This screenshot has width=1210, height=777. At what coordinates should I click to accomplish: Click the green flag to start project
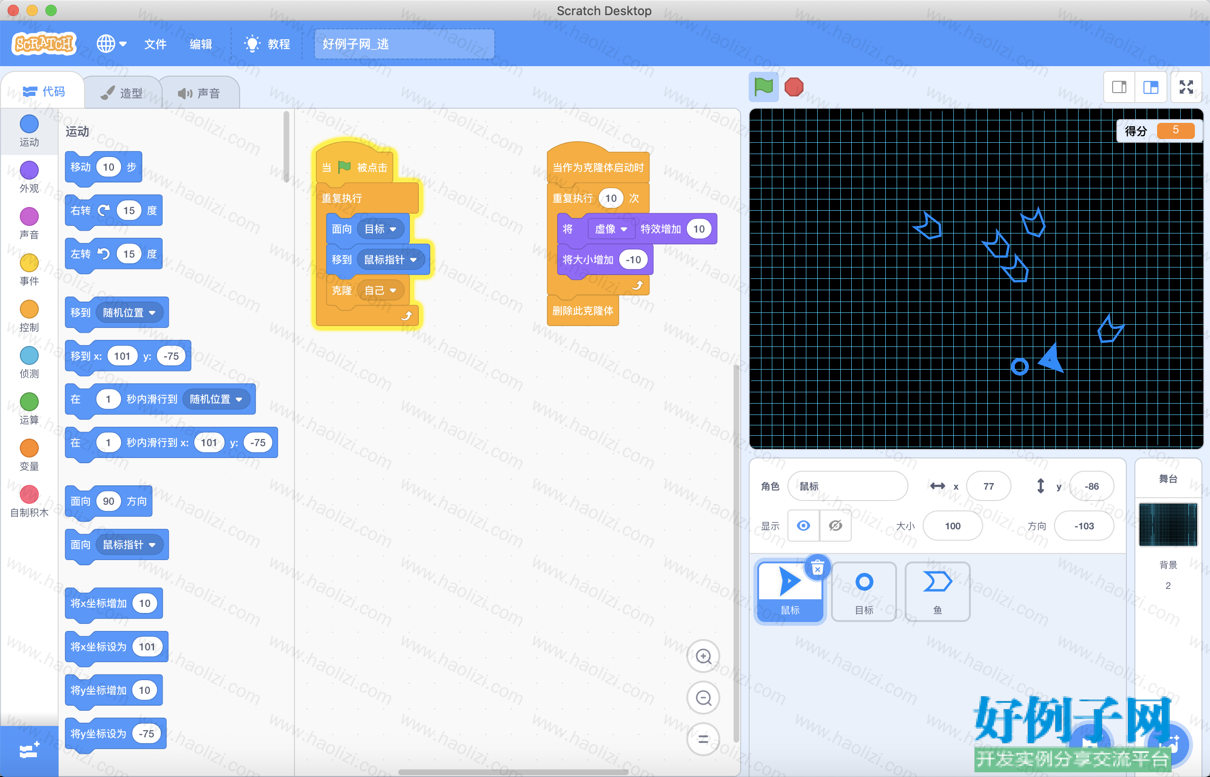coord(763,87)
